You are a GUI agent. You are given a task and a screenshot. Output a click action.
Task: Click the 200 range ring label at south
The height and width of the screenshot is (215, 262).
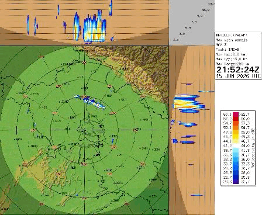pyautogui.click(x=84, y=198)
